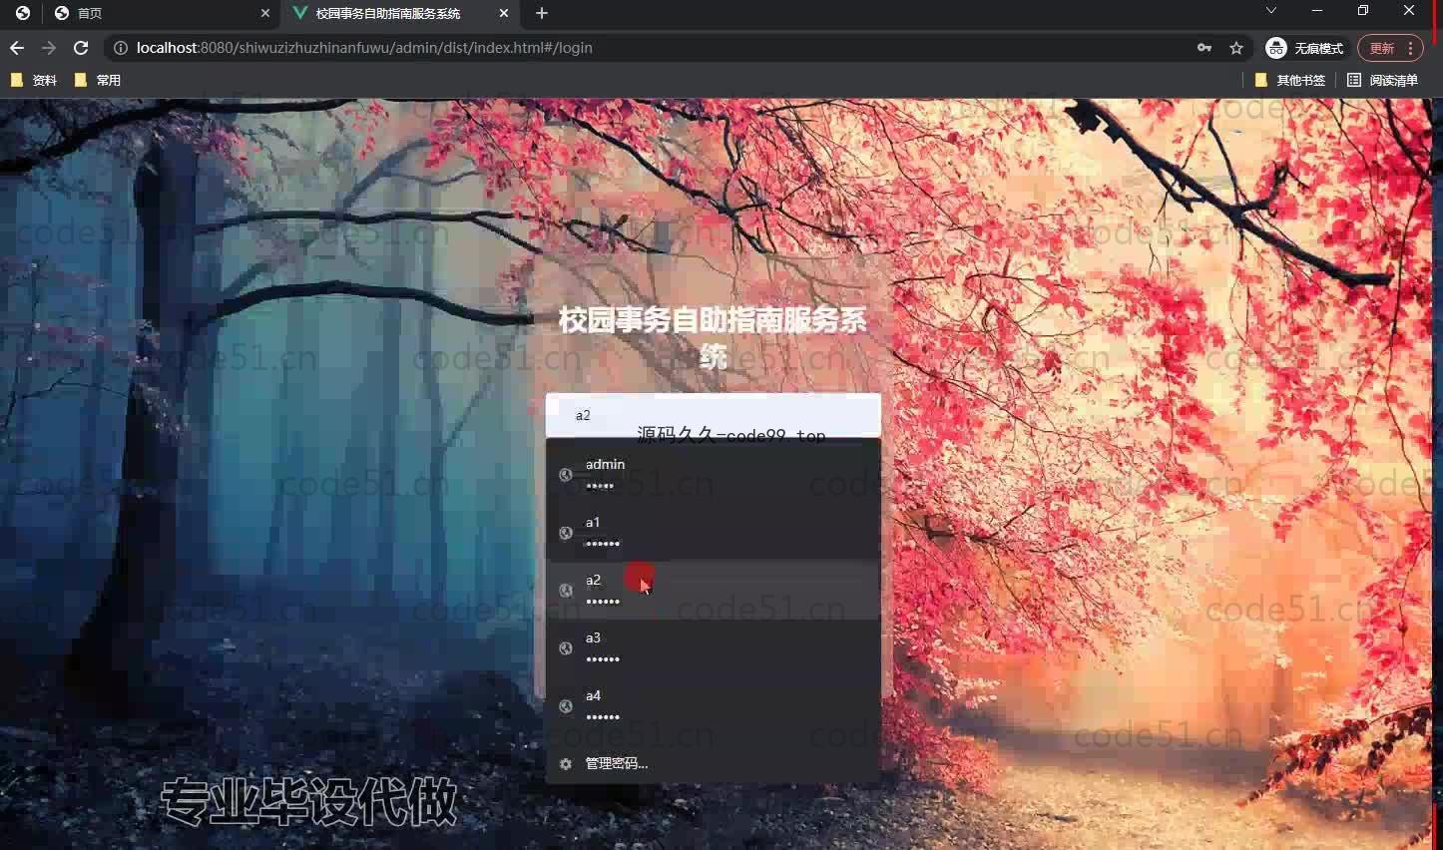Viewport: 1443px width, 850px height.
Task: Open the 其他书签 folder
Action: click(1290, 80)
